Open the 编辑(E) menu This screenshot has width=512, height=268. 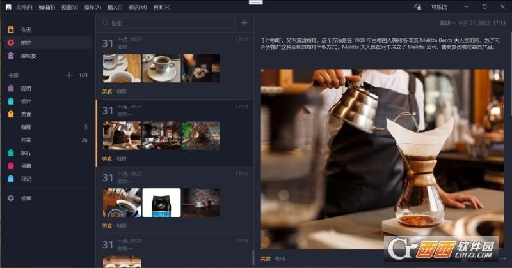tap(47, 7)
